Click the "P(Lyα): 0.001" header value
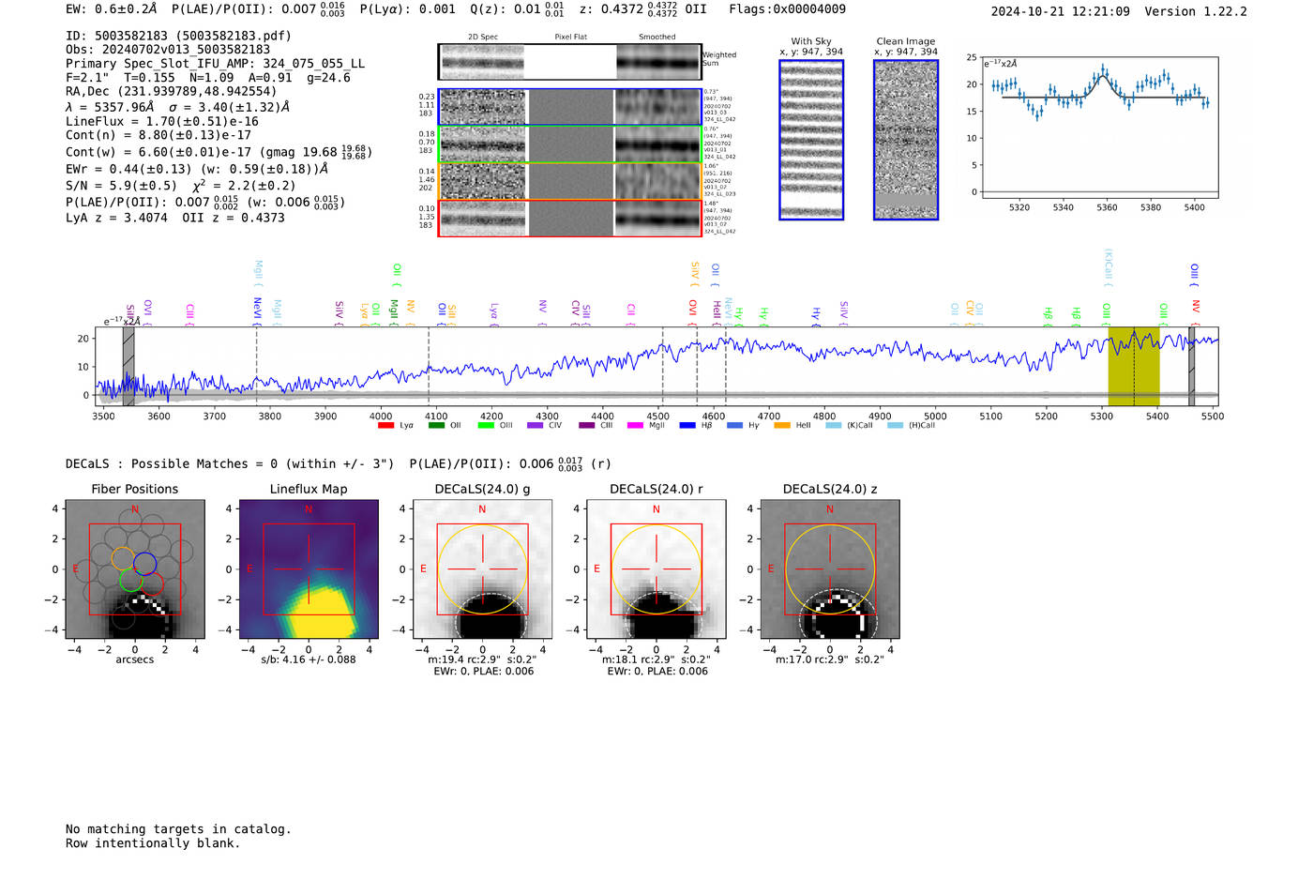This screenshot has width=1313, height=894. [407, 9]
